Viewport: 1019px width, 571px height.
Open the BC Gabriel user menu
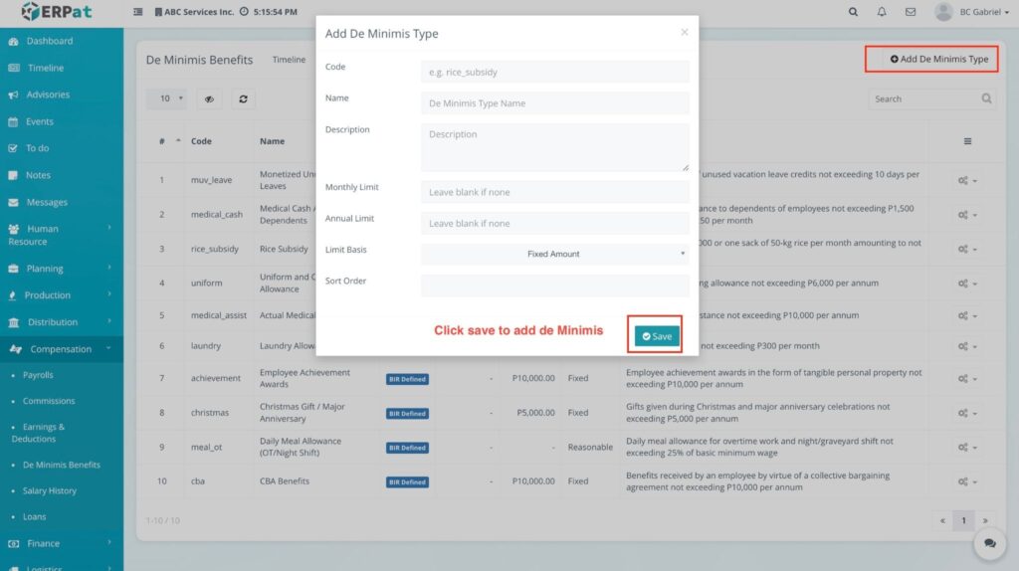coord(970,12)
